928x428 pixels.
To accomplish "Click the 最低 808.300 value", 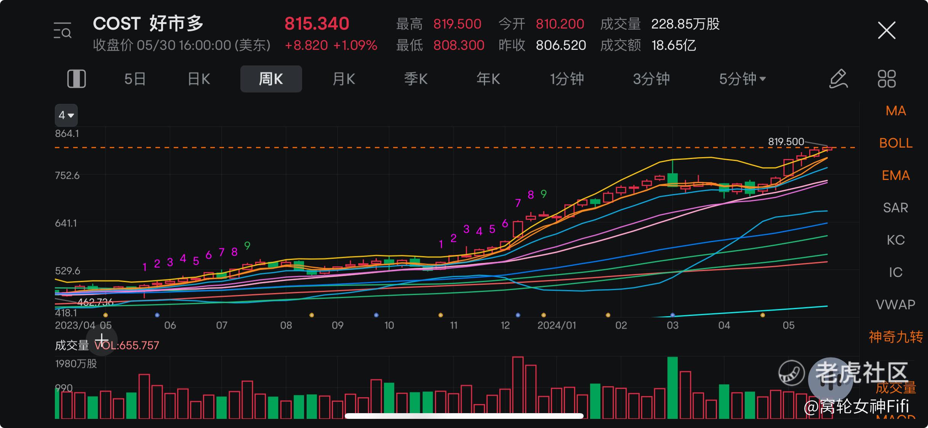I will point(459,45).
